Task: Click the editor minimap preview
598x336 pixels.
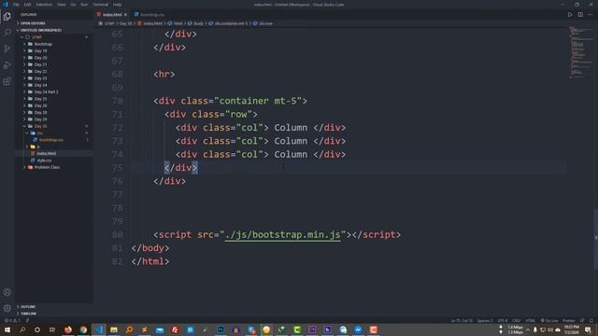Action: pyautogui.click(x=581, y=52)
